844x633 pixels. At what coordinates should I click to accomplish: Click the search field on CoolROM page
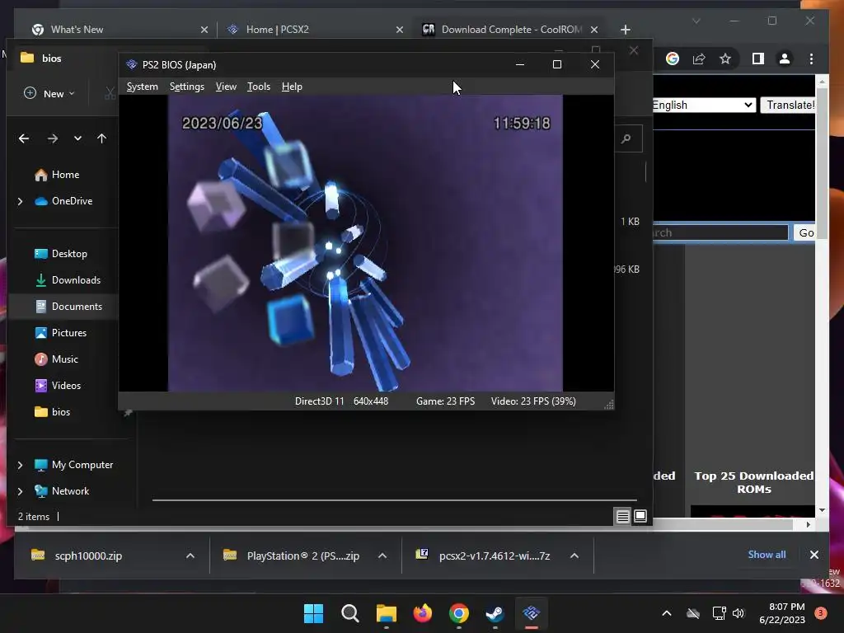point(720,232)
